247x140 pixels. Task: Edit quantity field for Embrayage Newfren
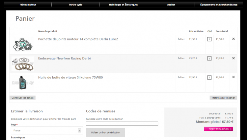click(x=209, y=58)
